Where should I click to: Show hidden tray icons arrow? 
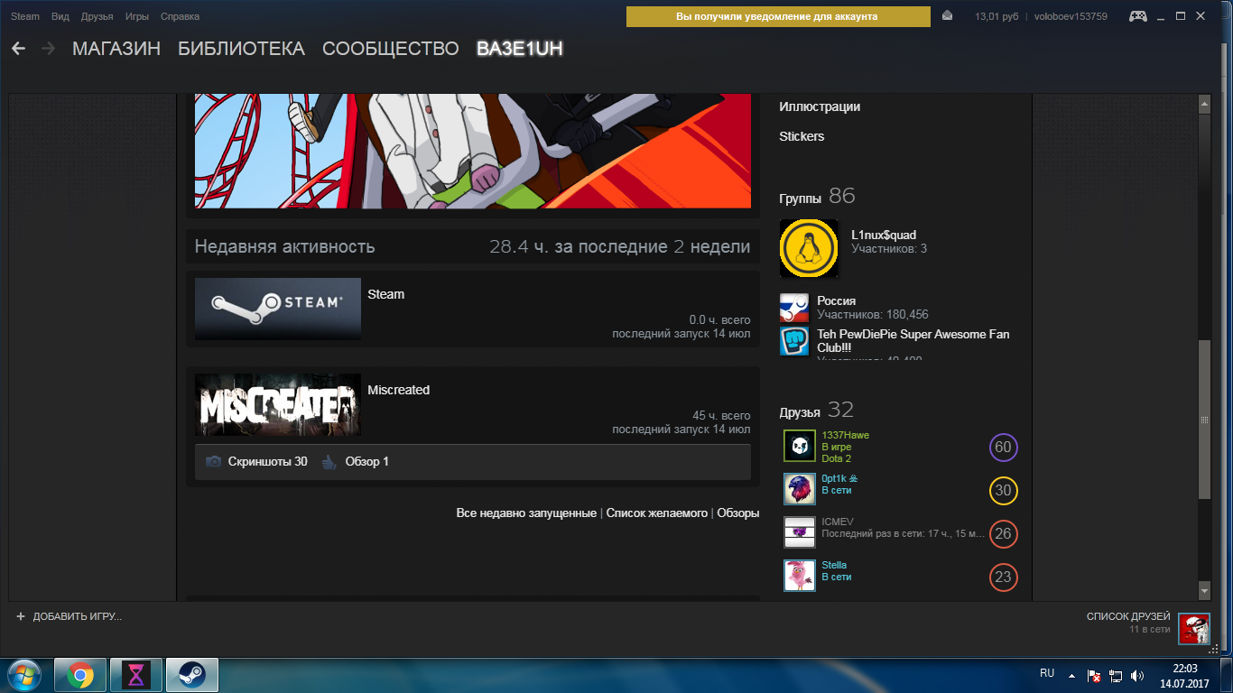(1071, 675)
